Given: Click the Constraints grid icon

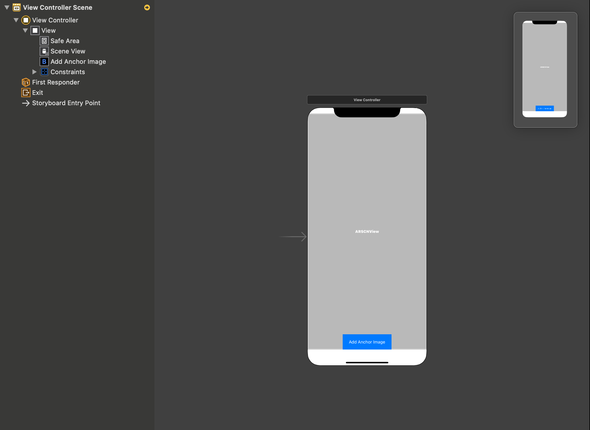Looking at the screenshot, I should (44, 72).
